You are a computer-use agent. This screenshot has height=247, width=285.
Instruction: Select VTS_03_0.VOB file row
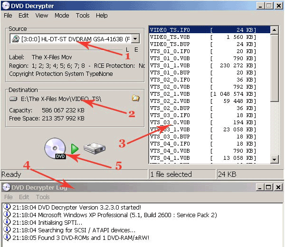click(209, 122)
